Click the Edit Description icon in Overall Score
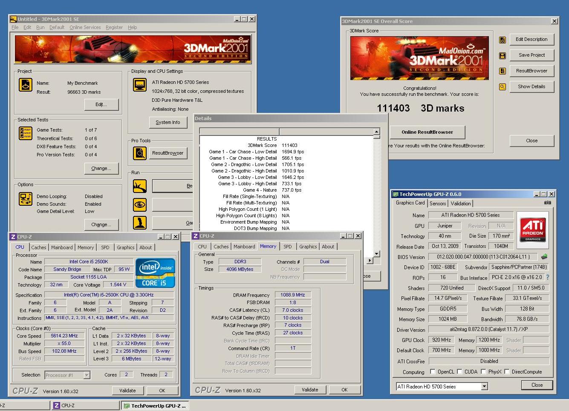 pyautogui.click(x=503, y=40)
